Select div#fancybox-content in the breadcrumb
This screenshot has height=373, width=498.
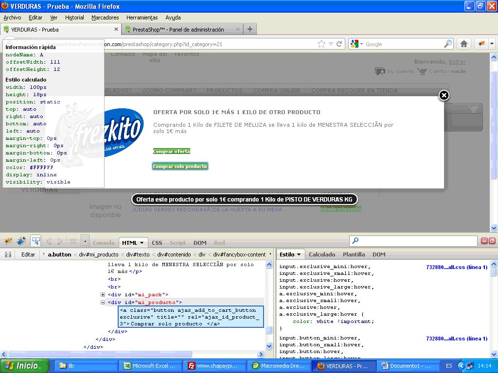pos(239,254)
